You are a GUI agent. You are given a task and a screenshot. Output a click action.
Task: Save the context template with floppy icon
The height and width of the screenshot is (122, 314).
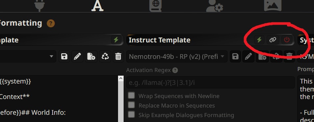tap(64, 57)
